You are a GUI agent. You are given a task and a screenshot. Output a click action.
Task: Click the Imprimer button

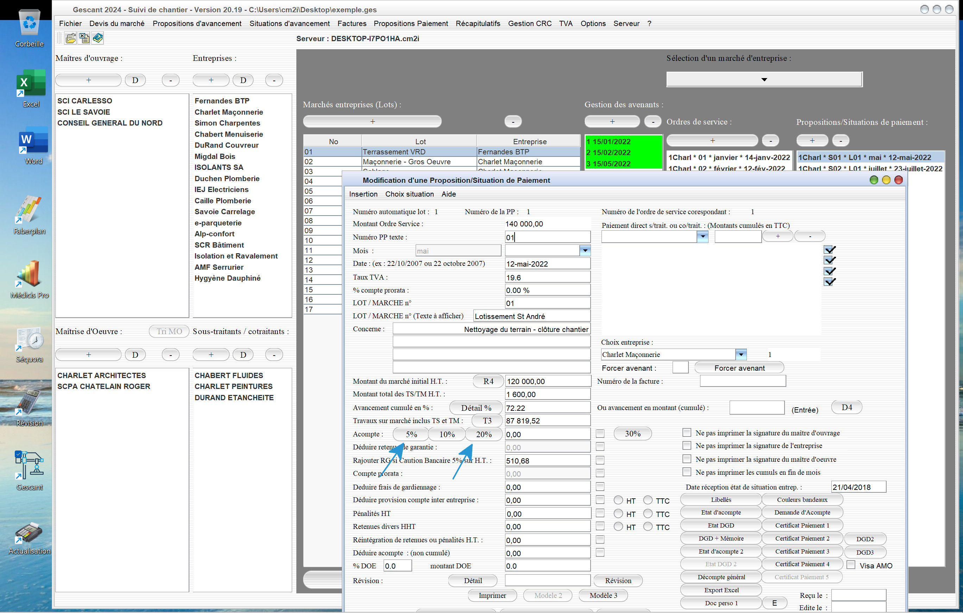click(492, 595)
